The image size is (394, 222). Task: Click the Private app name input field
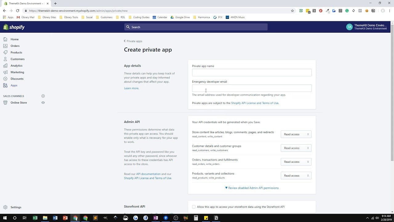pos(251,72)
